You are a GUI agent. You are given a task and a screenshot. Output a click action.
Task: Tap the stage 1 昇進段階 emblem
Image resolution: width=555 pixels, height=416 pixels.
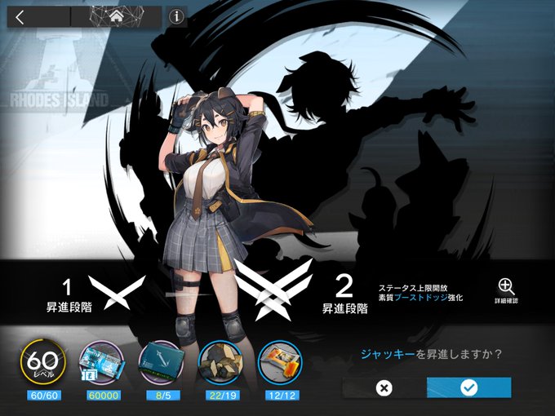(117, 292)
